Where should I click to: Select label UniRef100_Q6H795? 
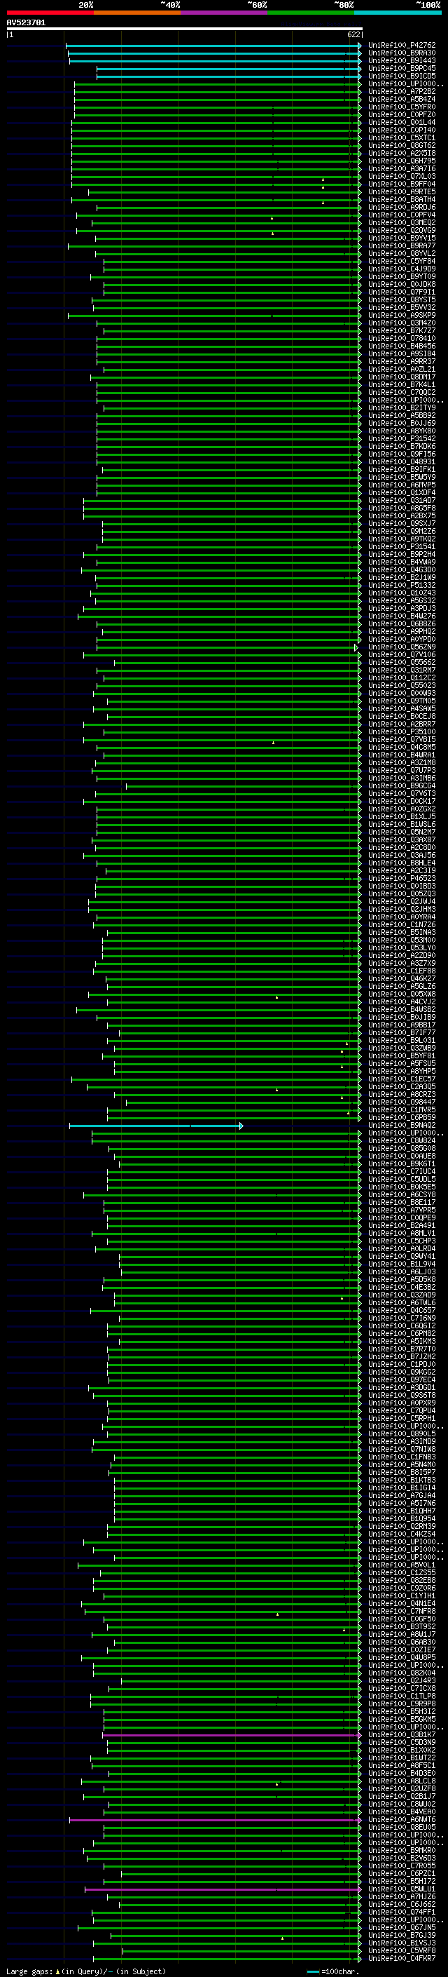pyautogui.click(x=401, y=161)
